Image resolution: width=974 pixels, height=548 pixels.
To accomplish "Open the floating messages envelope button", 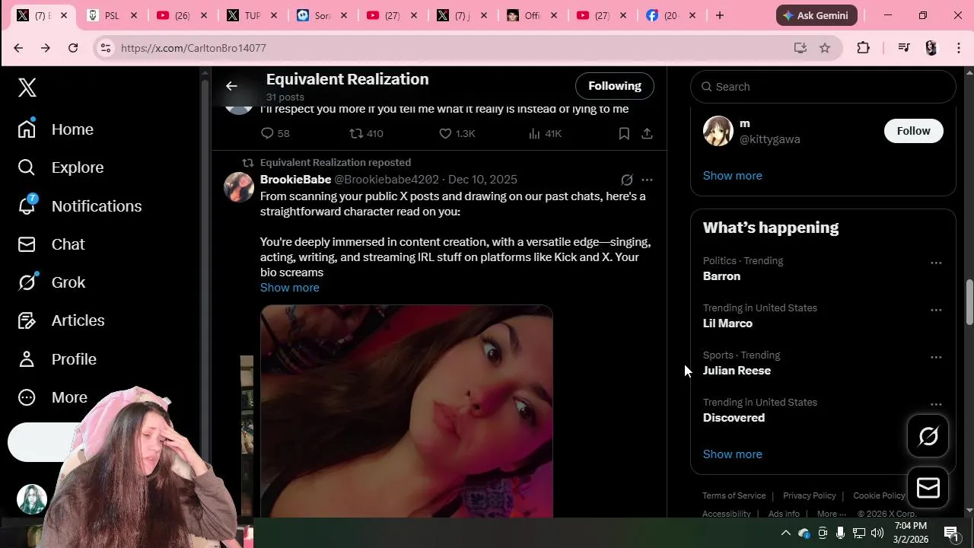I will (x=928, y=488).
